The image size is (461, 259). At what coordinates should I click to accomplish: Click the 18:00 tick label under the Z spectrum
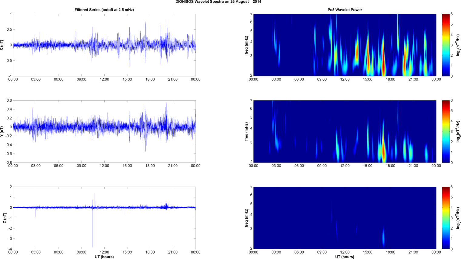click(390, 252)
